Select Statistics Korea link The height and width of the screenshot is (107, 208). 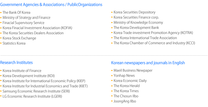(14, 43)
